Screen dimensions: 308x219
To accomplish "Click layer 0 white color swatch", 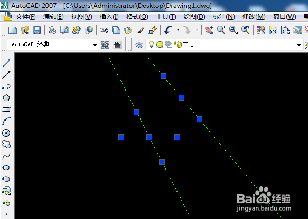I will [x=185, y=45].
